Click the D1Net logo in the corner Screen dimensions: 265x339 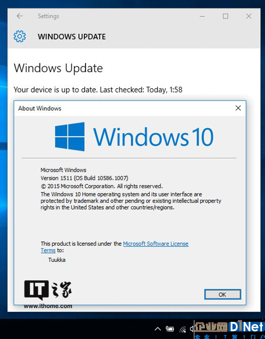click(x=229, y=330)
